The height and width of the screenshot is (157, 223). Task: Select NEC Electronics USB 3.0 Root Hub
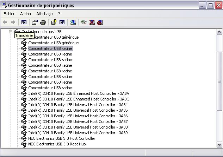click(57, 144)
